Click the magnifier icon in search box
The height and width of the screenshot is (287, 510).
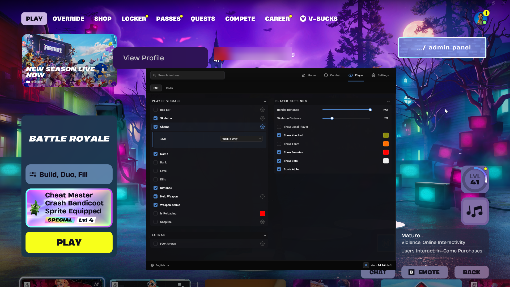[155, 75]
